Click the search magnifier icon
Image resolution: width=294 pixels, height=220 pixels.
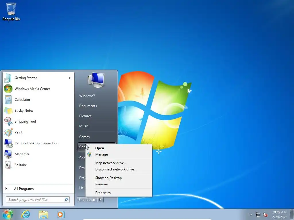point(66,200)
